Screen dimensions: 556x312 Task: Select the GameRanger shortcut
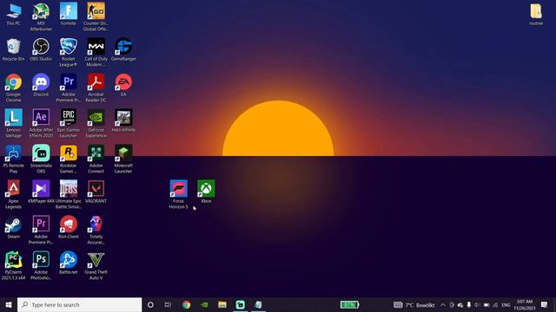click(123, 50)
